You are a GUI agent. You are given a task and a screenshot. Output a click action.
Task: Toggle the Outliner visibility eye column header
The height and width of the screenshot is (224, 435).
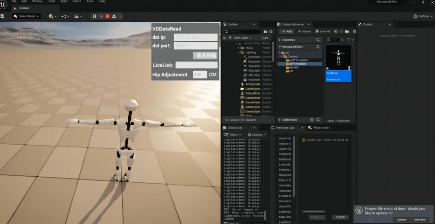click(225, 38)
